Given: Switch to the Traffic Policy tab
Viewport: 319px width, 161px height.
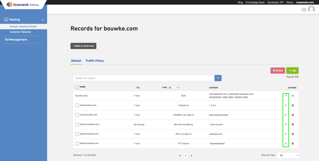Looking at the screenshot, I should pos(95,61).
